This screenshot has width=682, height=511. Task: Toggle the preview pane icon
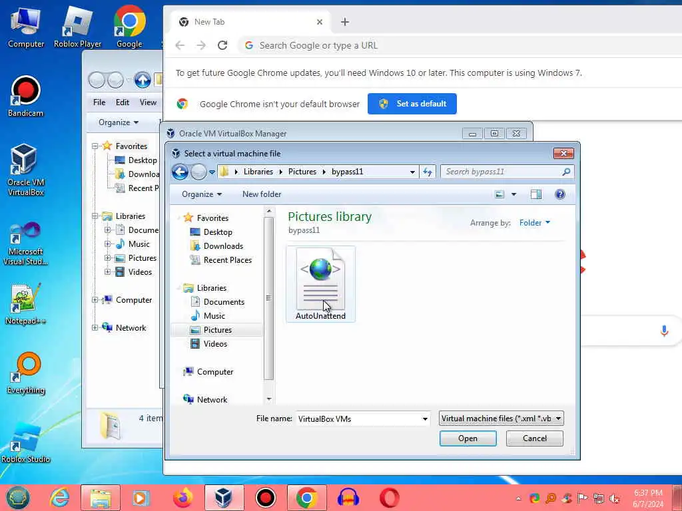click(536, 194)
